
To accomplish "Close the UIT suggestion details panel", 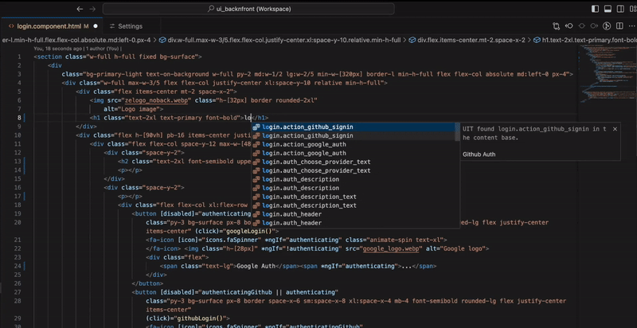I will point(615,129).
